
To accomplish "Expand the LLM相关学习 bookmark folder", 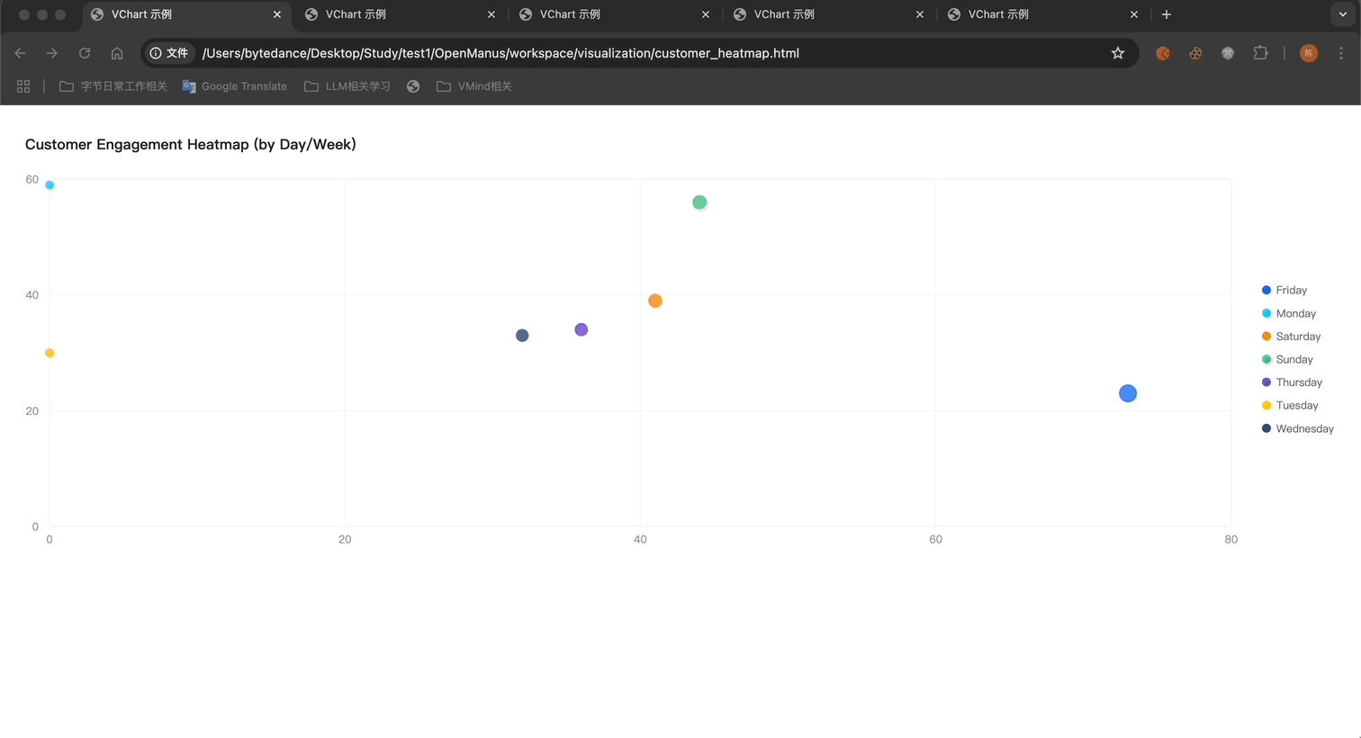I will pyautogui.click(x=347, y=86).
